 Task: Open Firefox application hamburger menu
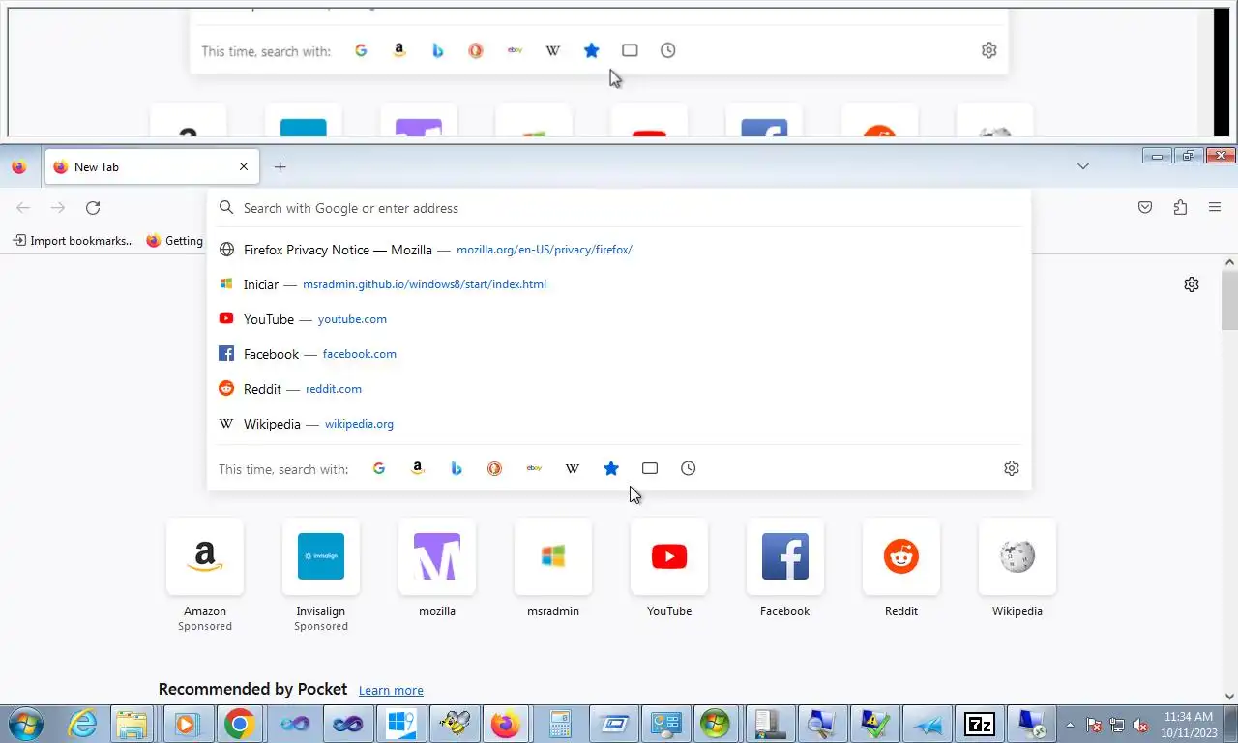(1215, 207)
